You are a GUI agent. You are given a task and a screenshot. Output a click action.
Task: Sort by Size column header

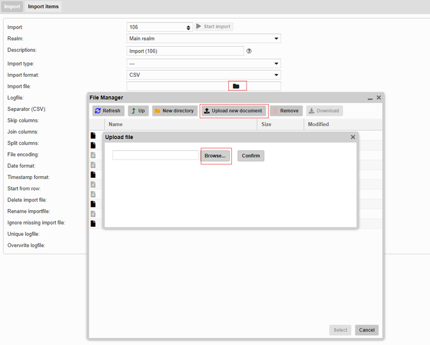click(x=281, y=124)
